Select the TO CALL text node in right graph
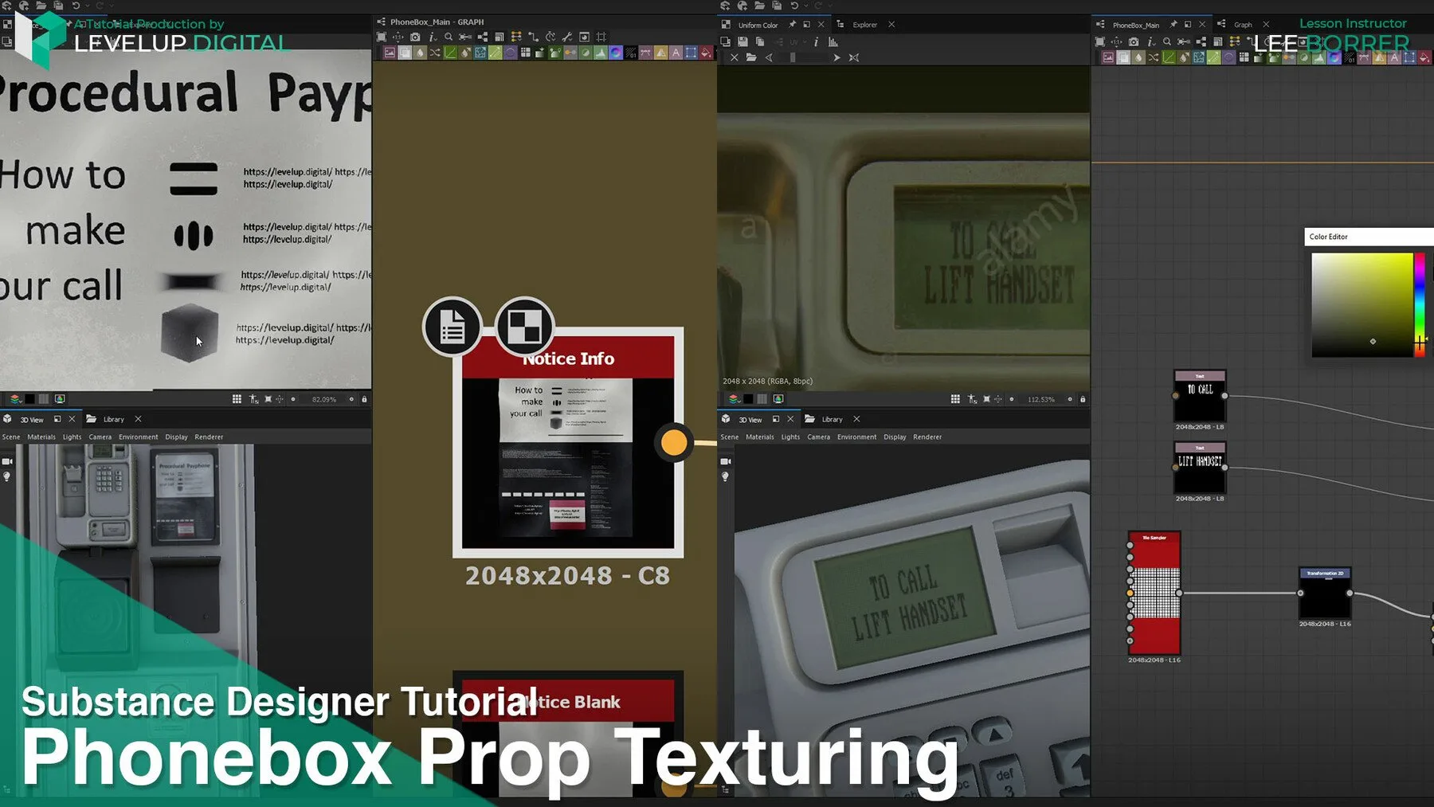Image resolution: width=1434 pixels, height=807 pixels. point(1200,396)
